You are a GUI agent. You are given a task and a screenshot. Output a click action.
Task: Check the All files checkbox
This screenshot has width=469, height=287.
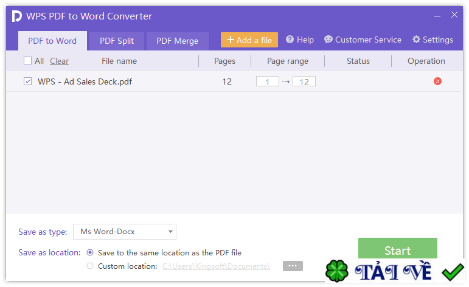click(x=27, y=61)
